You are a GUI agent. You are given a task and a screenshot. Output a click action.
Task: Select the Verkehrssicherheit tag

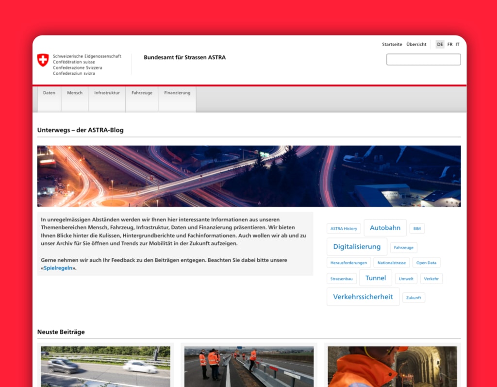click(x=363, y=297)
